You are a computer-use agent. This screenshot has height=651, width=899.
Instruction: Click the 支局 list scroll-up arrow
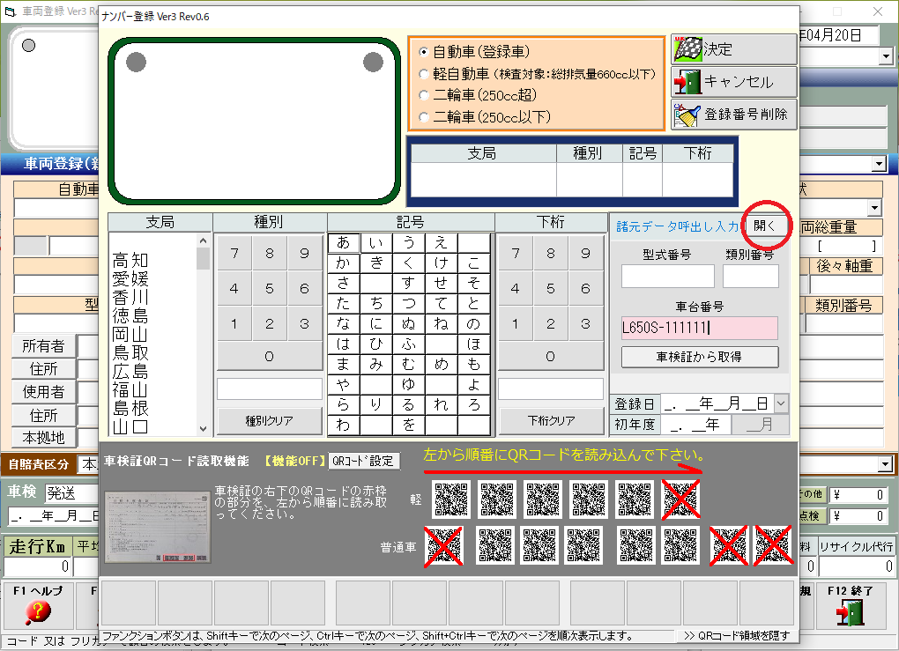[203, 240]
